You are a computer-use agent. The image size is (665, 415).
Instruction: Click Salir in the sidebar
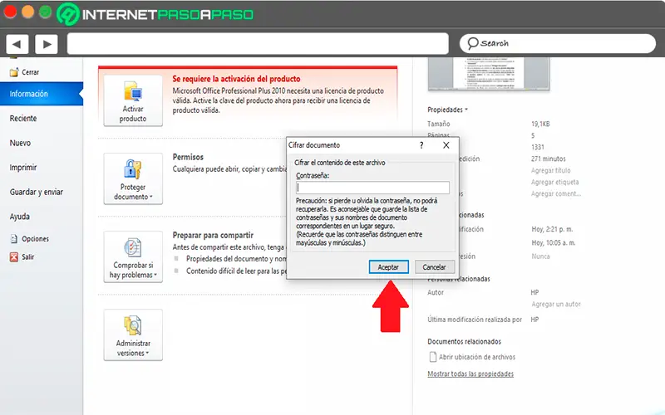click(28, 257)
